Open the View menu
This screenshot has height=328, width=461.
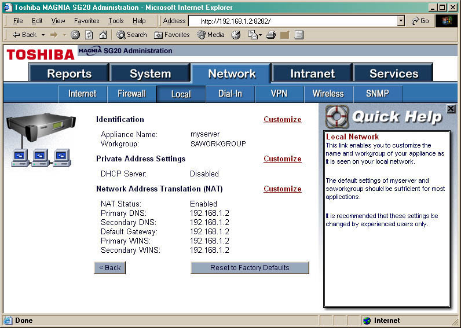[58, 21]
